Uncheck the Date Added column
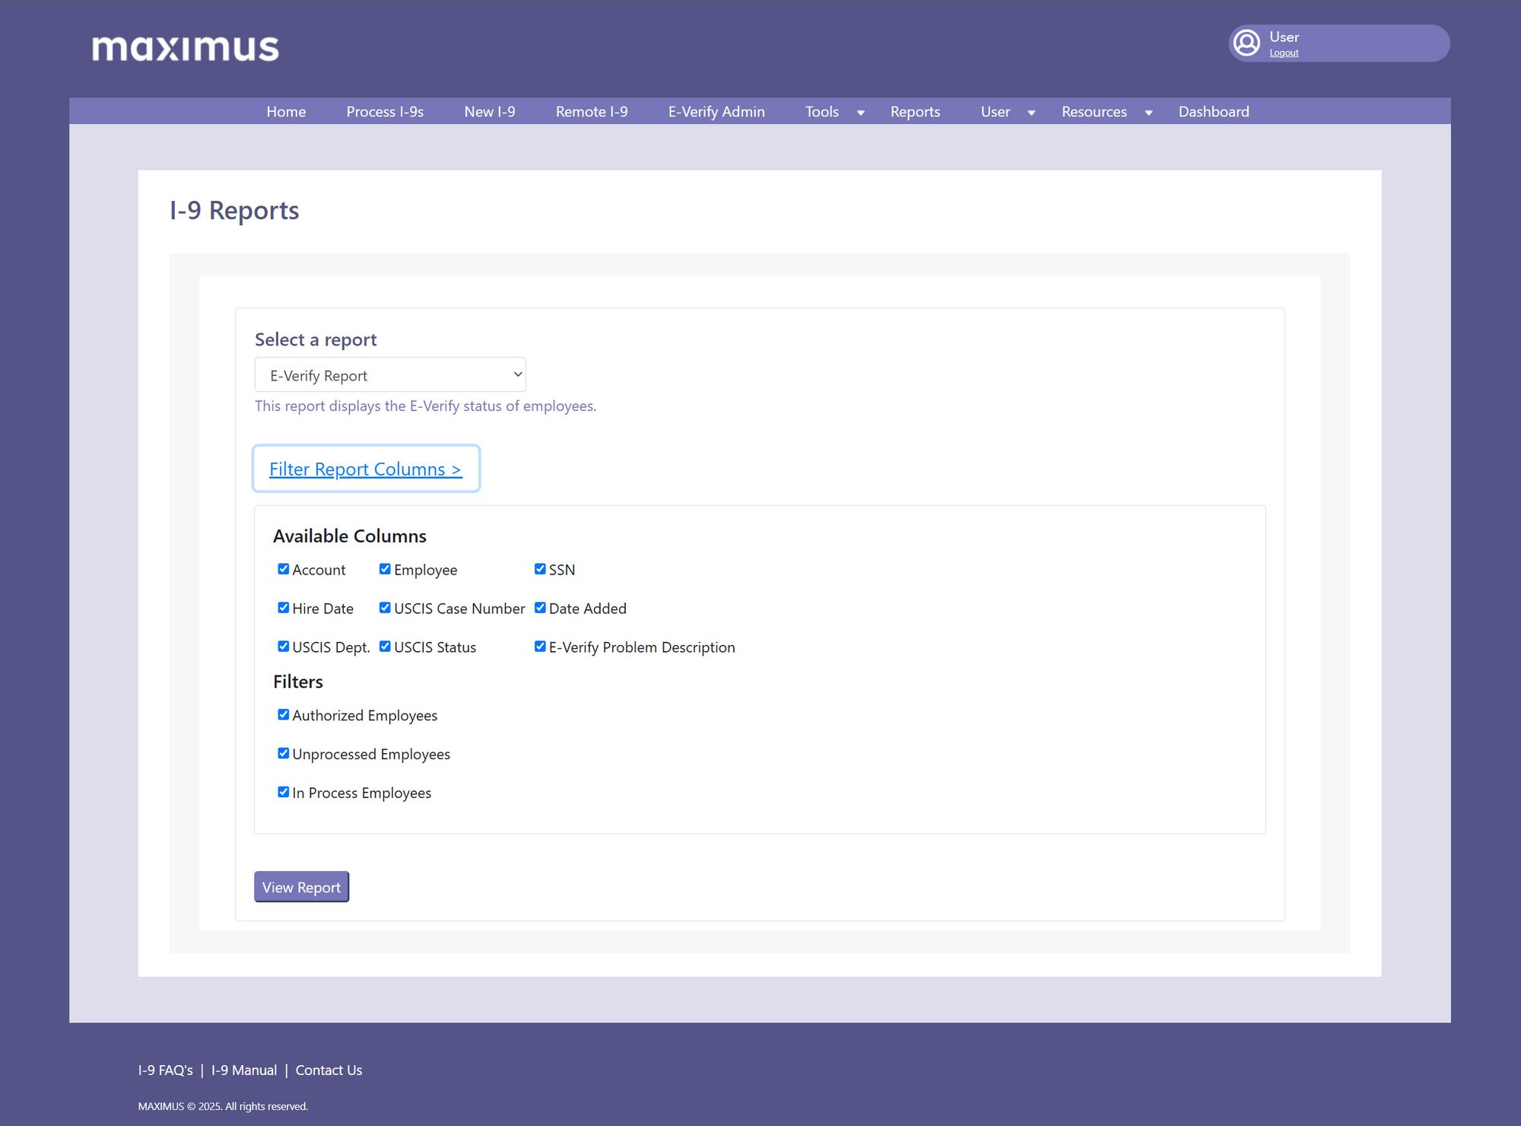This screenshot has height=1126, width=1521. [540, 607]
